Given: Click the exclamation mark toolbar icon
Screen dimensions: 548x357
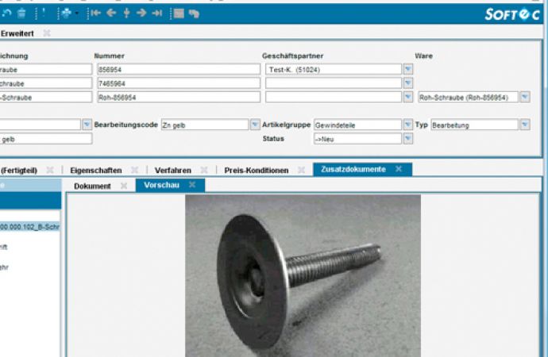Looking at the screenshot, I should click(43, 13).
